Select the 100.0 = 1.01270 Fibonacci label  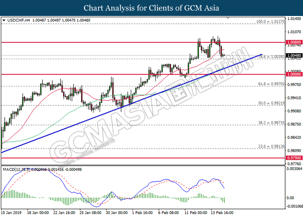pos(271,20)
